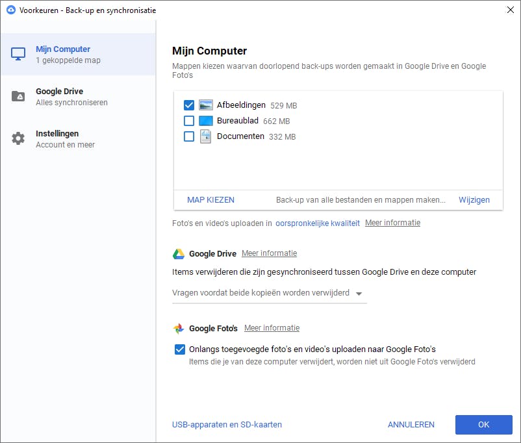Click the Google Drive folder icon in sidebar
521x443 pixels.
click(x=18, y=95)
